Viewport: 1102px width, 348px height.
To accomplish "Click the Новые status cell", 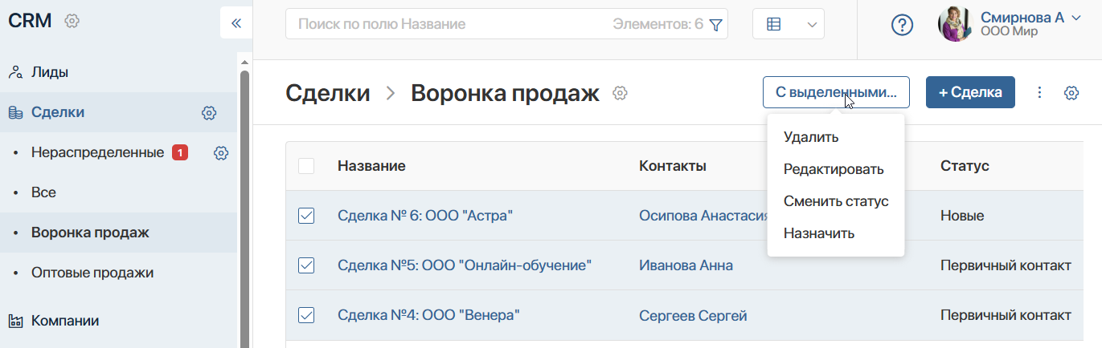I will [962, 216].
